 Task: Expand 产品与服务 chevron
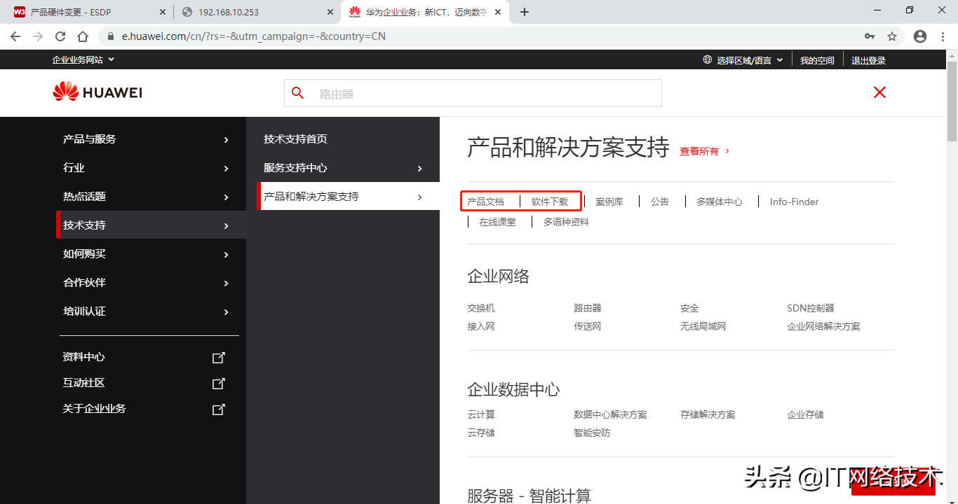pos(226,139)
